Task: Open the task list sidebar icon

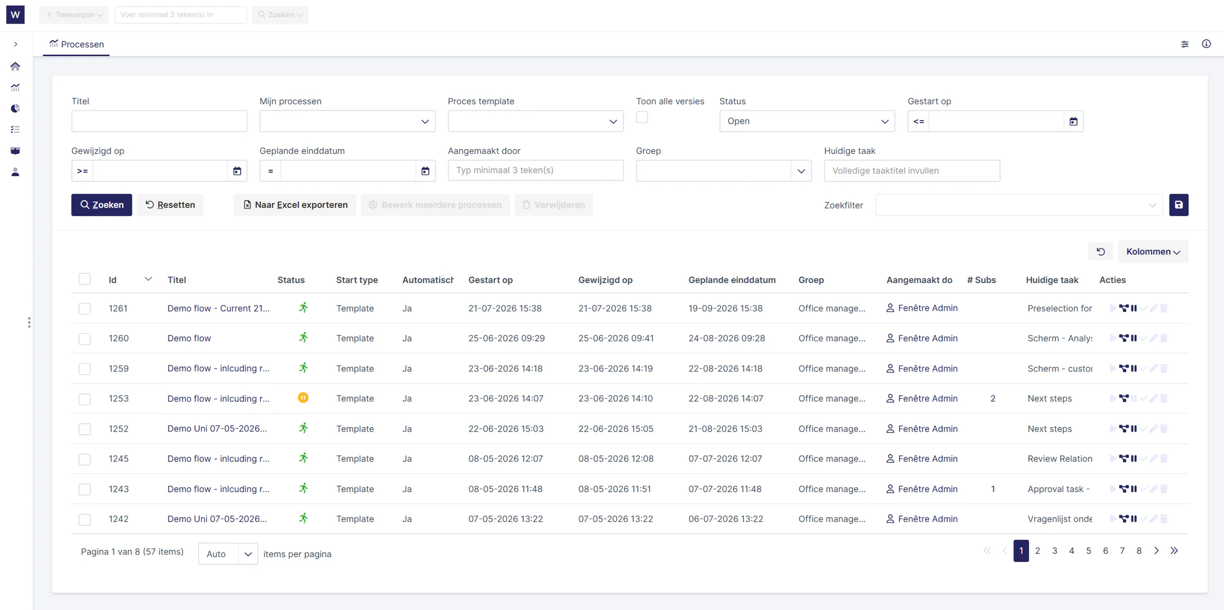Action: [15, 130]
